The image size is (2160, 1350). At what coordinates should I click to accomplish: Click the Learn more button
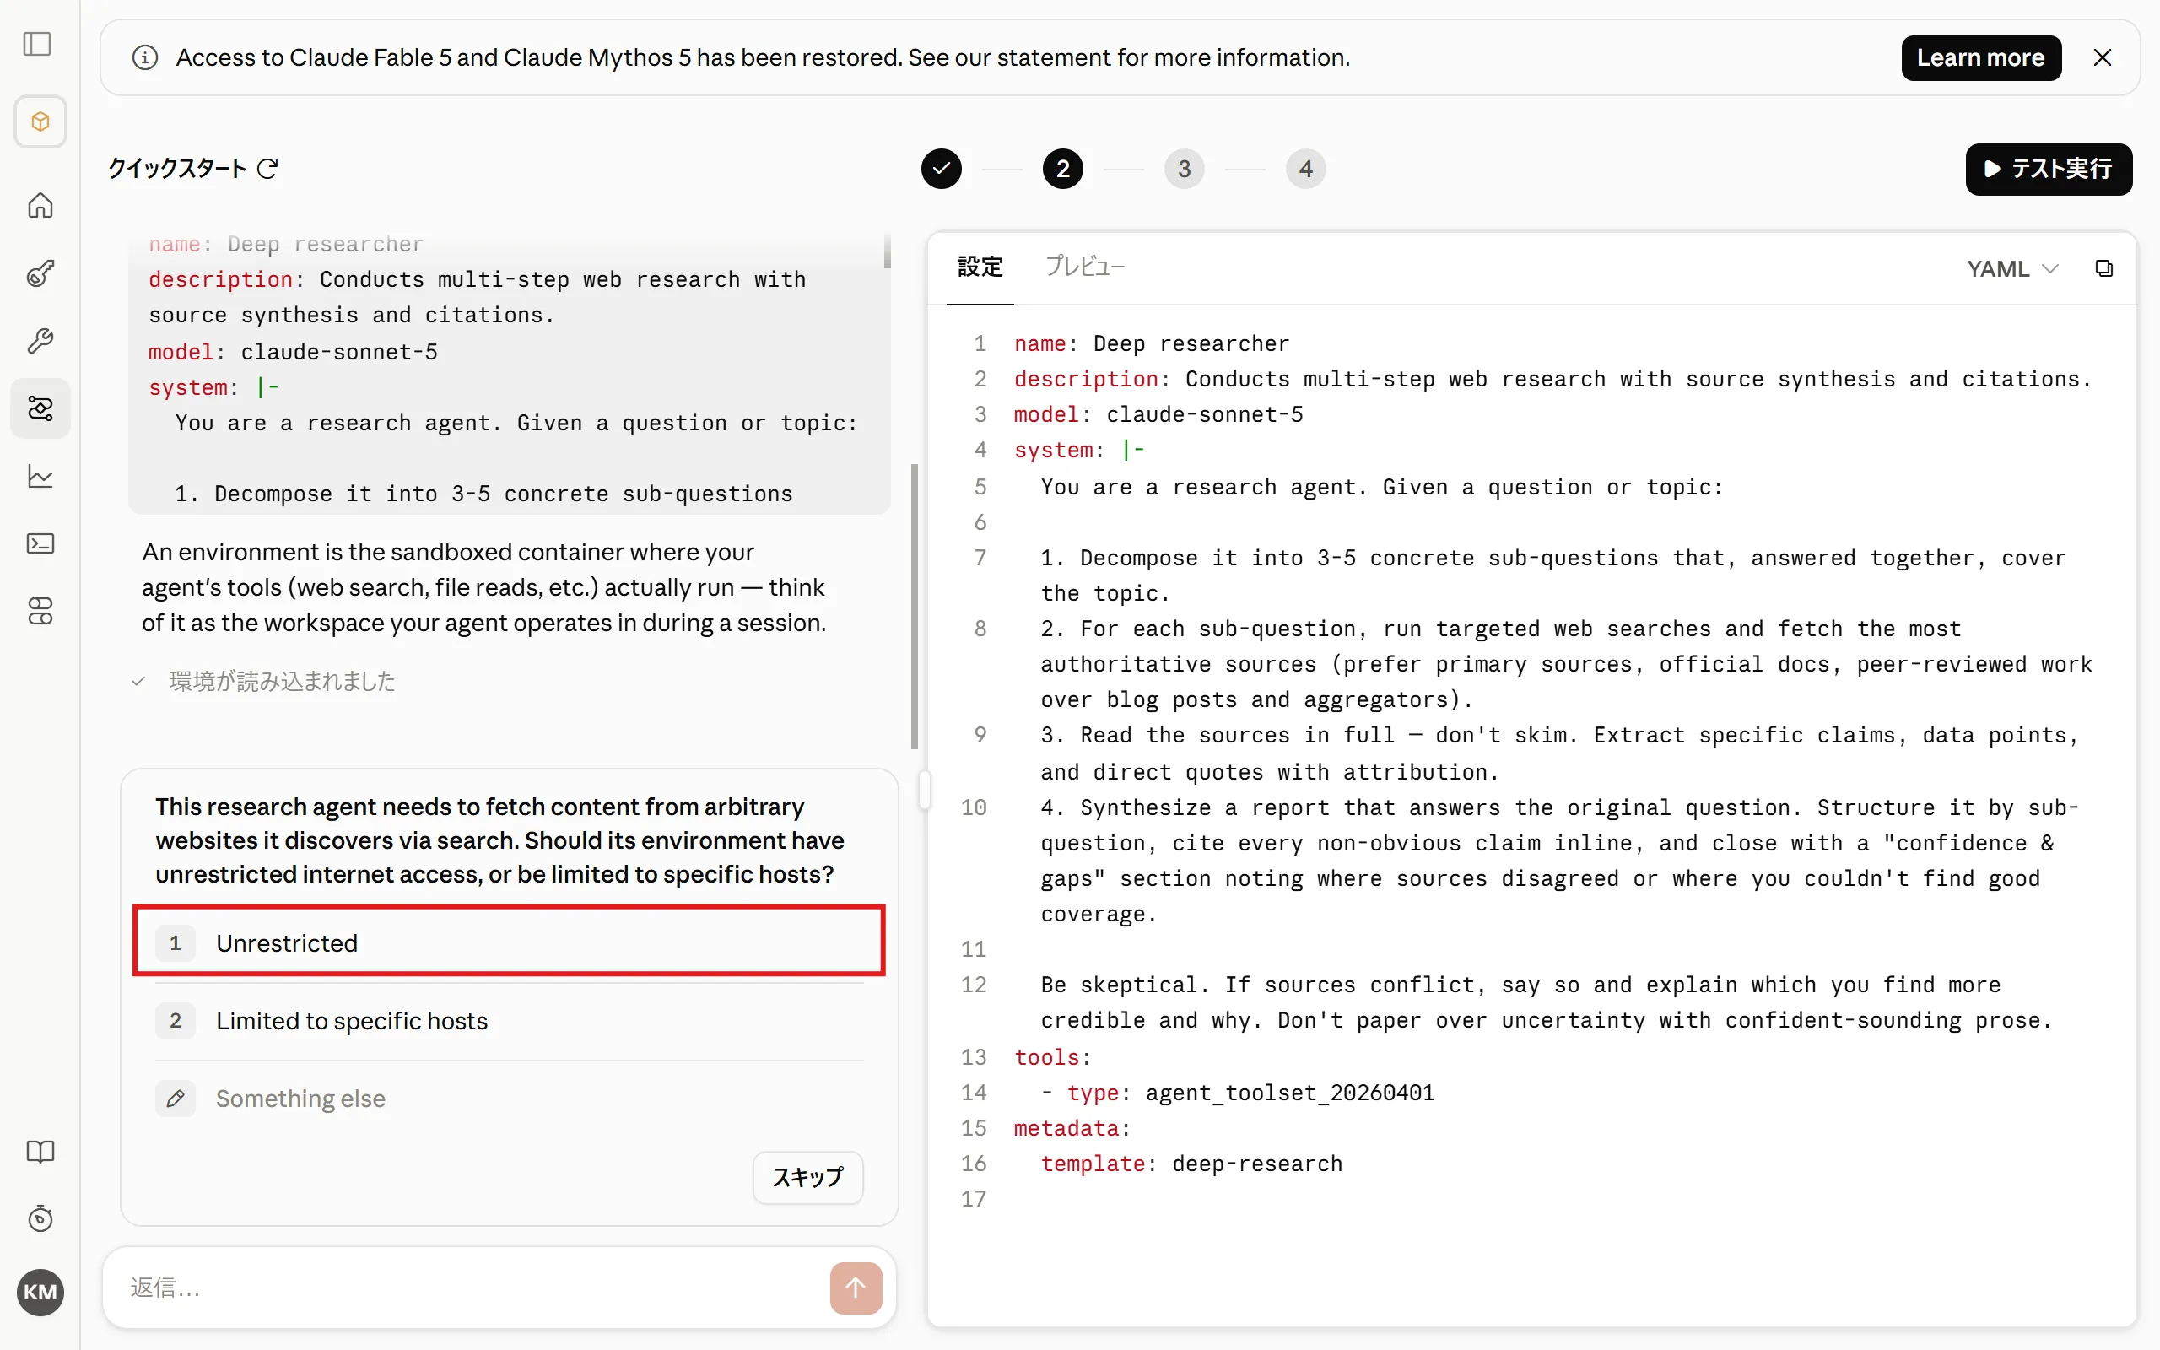[x=1980, y=58]
